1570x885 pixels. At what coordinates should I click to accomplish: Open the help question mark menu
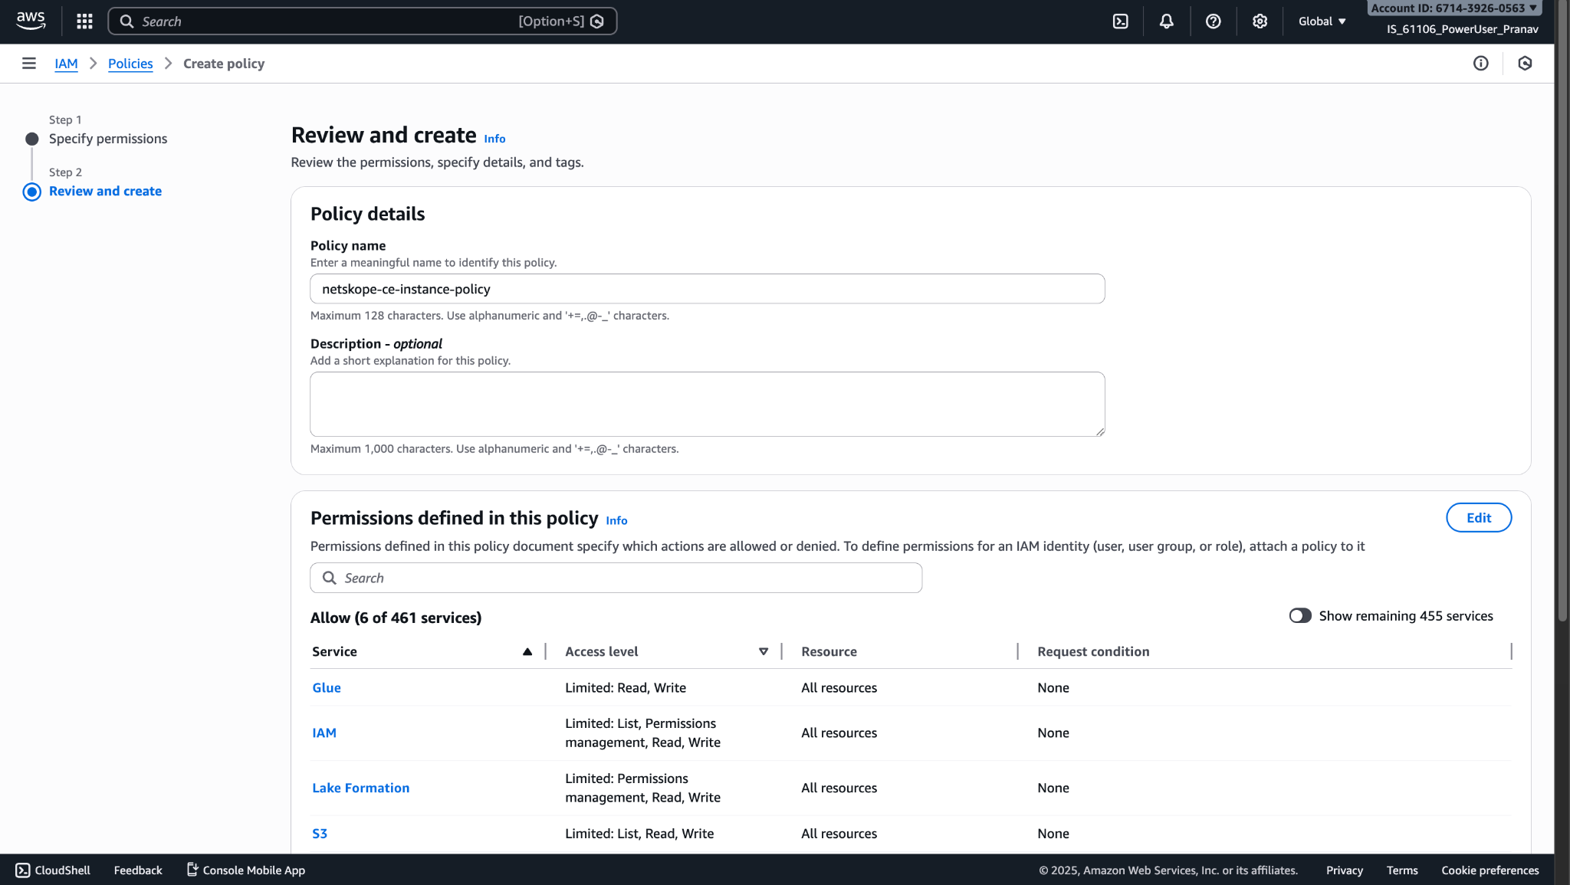coord(1213,21)
